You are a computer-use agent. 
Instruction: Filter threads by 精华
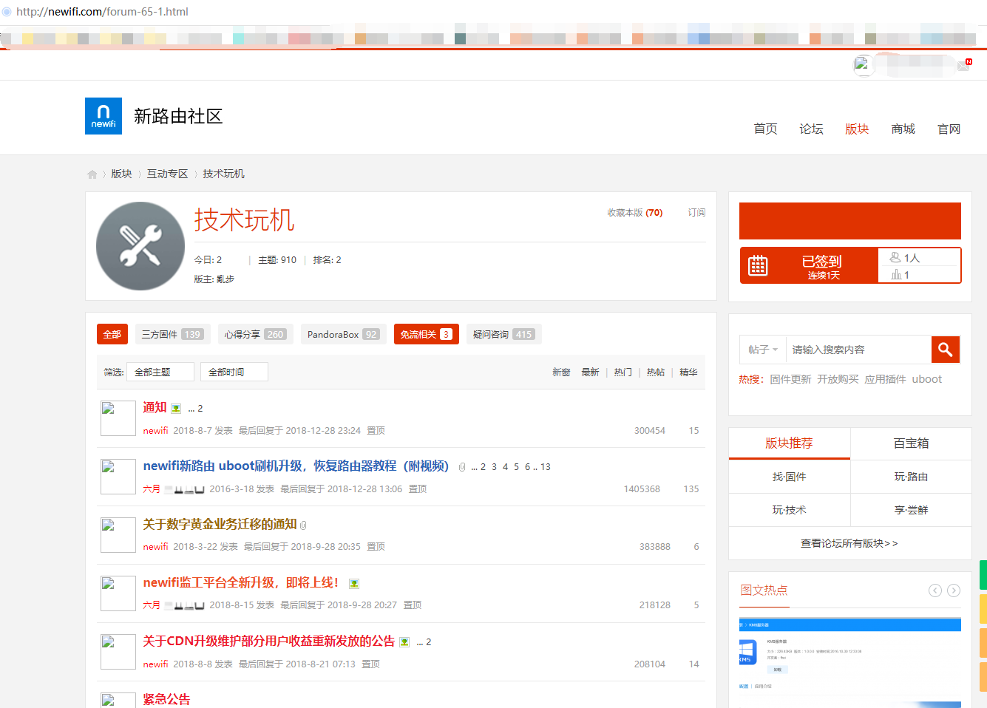[688, 372]
